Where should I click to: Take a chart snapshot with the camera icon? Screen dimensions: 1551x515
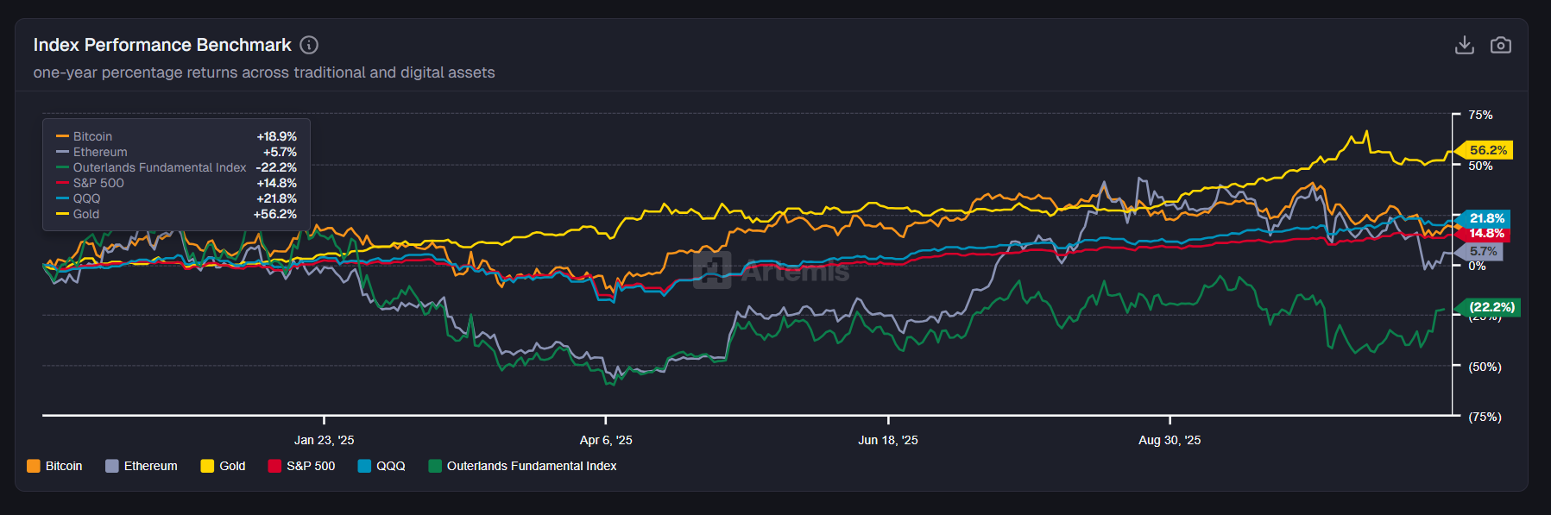(x=1500, y=45)
